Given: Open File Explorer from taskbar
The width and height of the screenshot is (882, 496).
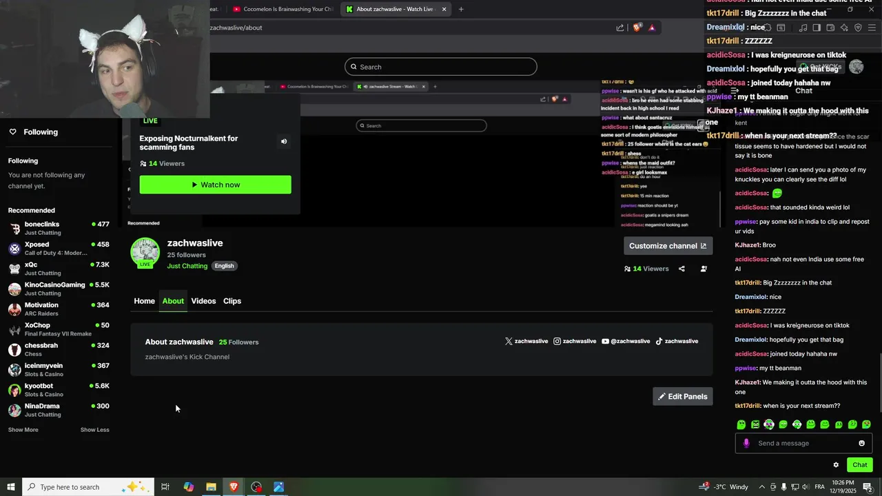Looking at the screenshot, I should pyautogui.click(x=211, y=487).
